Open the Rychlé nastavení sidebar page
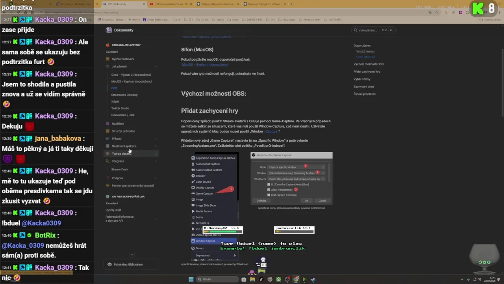This screenshot has height=284, width=504. tap(123, 59)
